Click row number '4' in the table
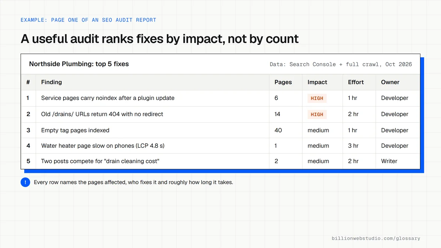 (28, 146)
